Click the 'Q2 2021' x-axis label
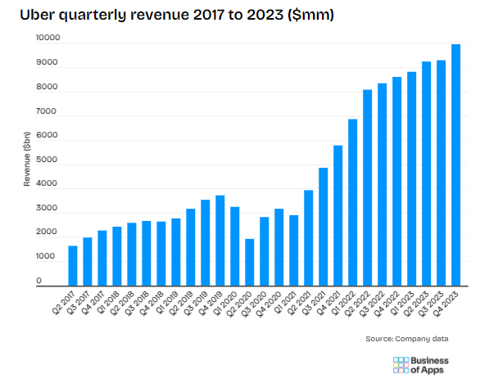Viewport: 489px width, 383px height. click(300, 304)
